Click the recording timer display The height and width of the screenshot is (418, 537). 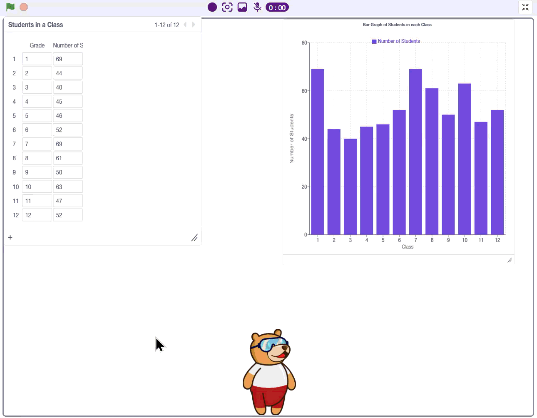pyautogui.click(x=277, y=7)
